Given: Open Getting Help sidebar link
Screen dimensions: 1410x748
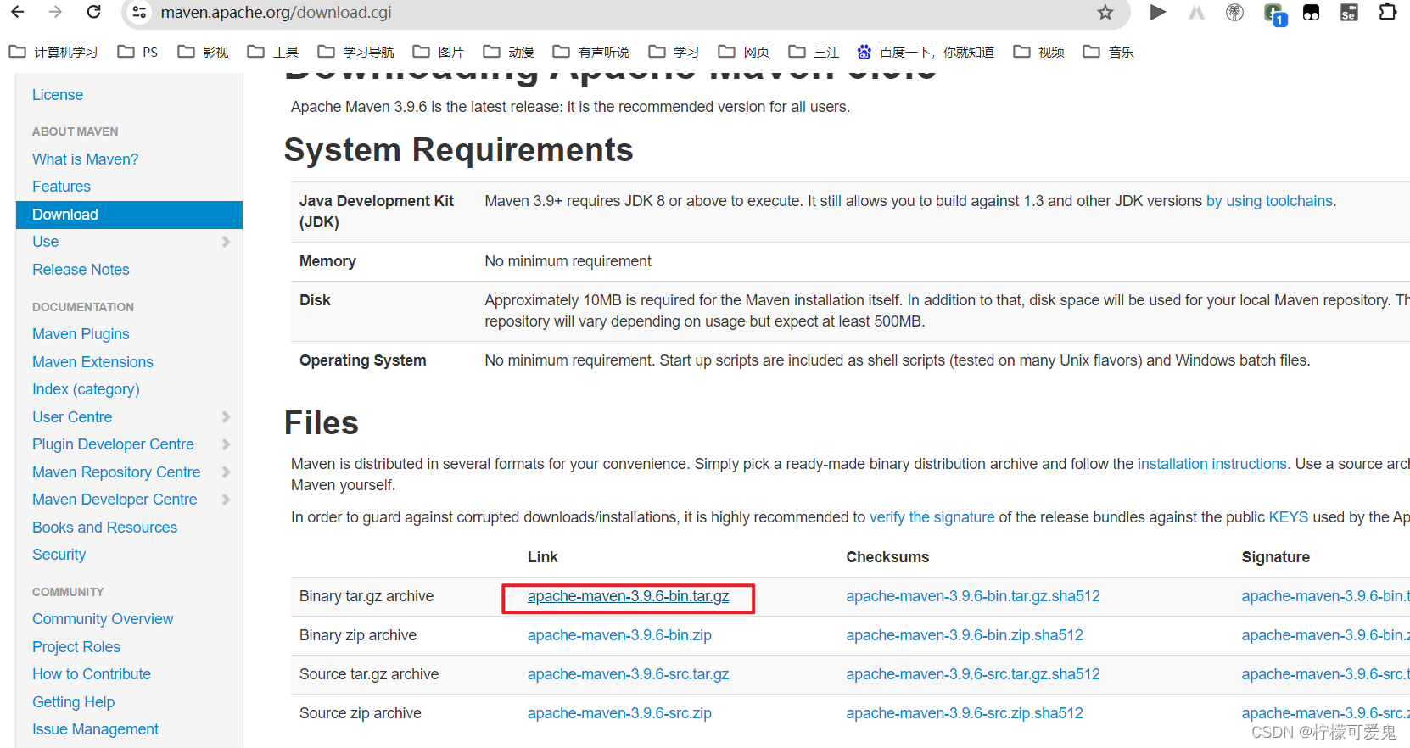Looking at the screenshot, I should [73, 702].
